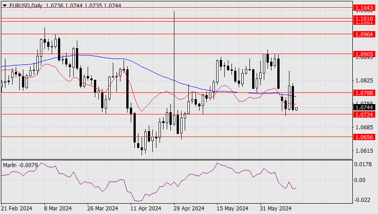Select the EURUSD,Daily chart title text

click(26, 5)
